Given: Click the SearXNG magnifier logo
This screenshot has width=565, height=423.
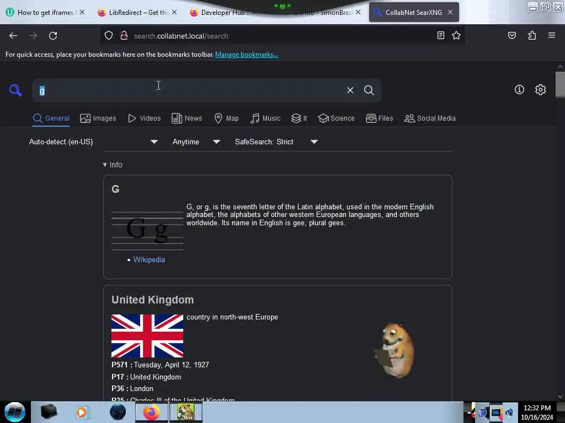Looking at the screenshot, I should coord(15,90).
